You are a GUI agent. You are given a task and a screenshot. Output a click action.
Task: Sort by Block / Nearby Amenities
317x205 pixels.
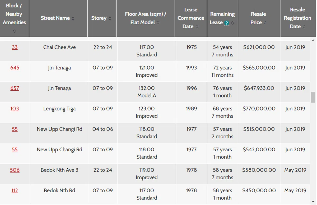coord(14,31)
